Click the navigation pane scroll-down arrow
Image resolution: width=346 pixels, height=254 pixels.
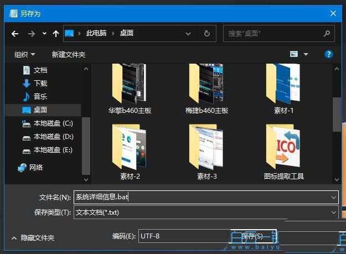86,180
